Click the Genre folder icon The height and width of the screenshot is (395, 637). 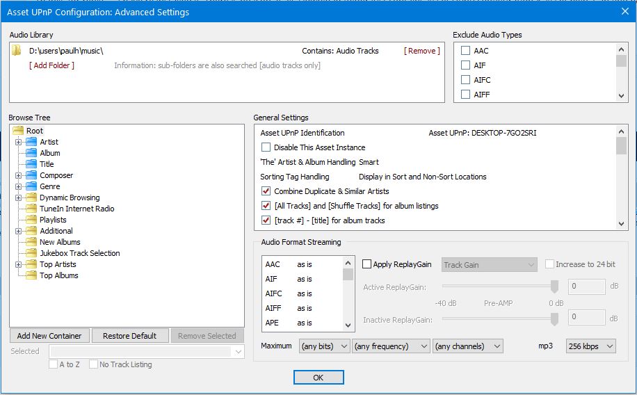coord(31,186)
